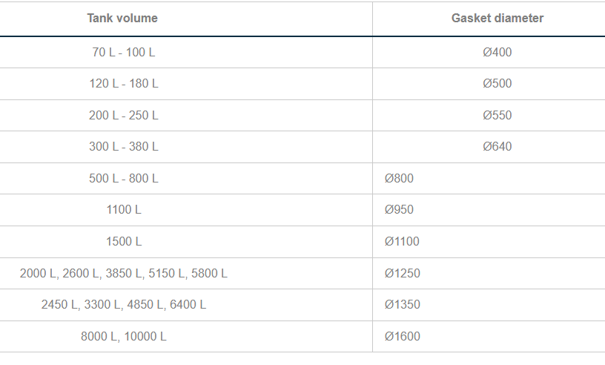Select the 70 L - 100 L cell
Image resolution: width=605 pixels, height=365 pixels.
coord(123,53)
